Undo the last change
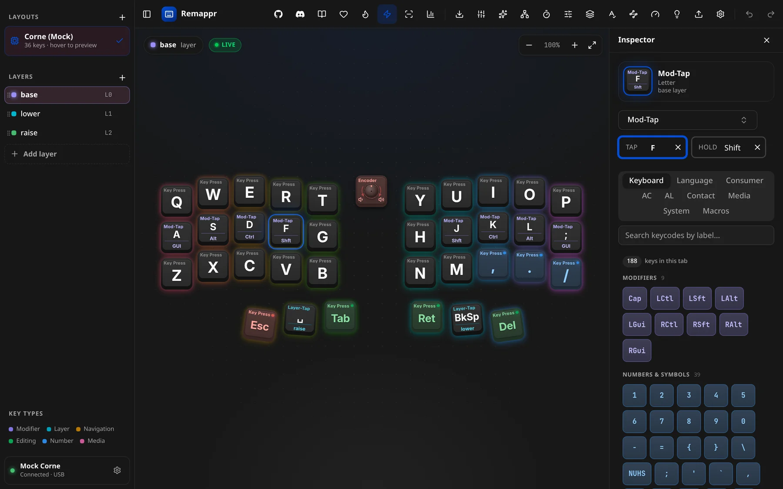This screenshot has width=783, height=489. click(x=749, y=14)
